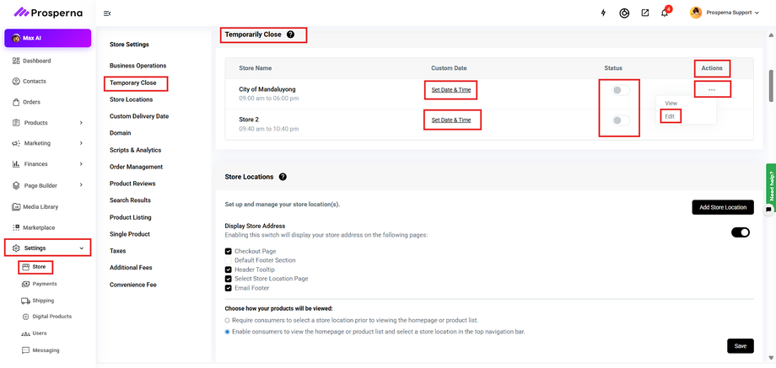Open Prosperna Support account dropdown

tap(725, 13)
